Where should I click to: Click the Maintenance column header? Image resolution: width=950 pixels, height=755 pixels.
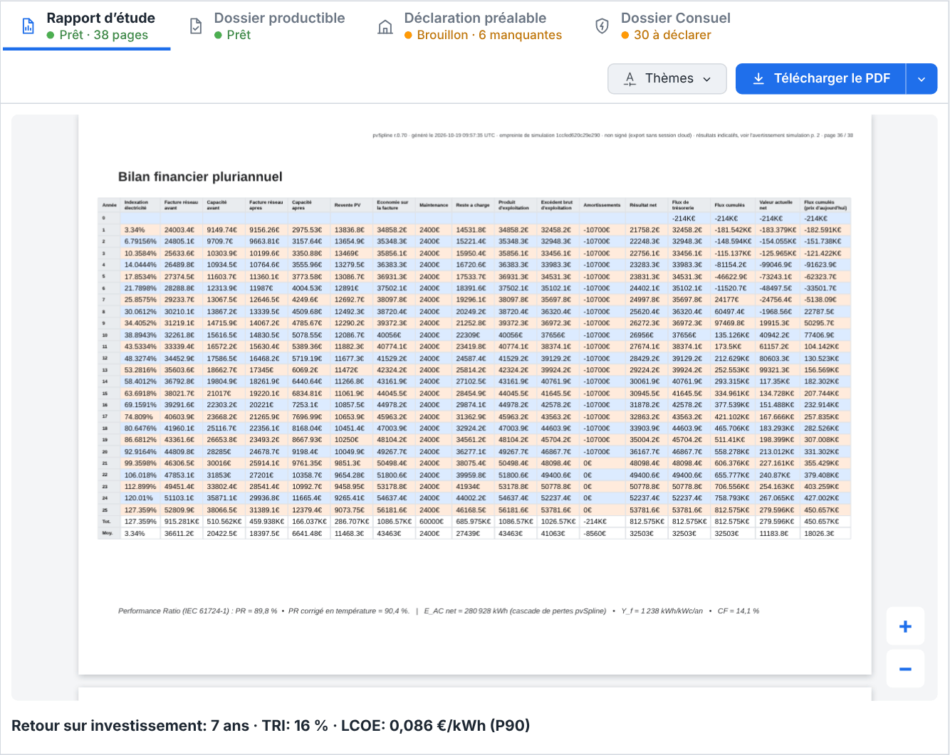[x=434, y=205]
